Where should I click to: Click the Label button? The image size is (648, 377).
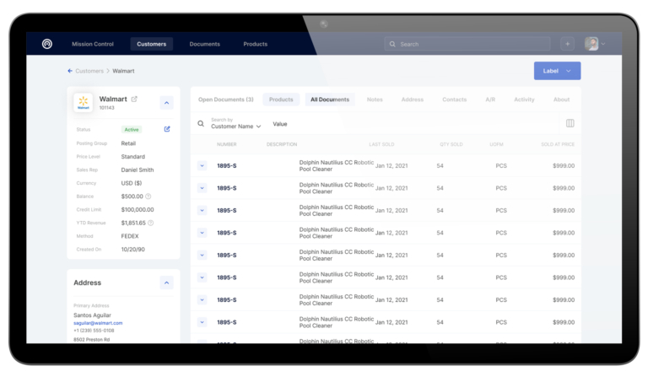tap(557, 71)
